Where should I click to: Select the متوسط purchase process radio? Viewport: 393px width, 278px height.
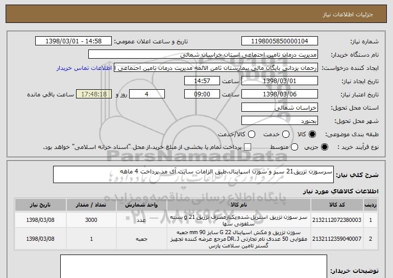pyautogui.click(x=294, y=147)
